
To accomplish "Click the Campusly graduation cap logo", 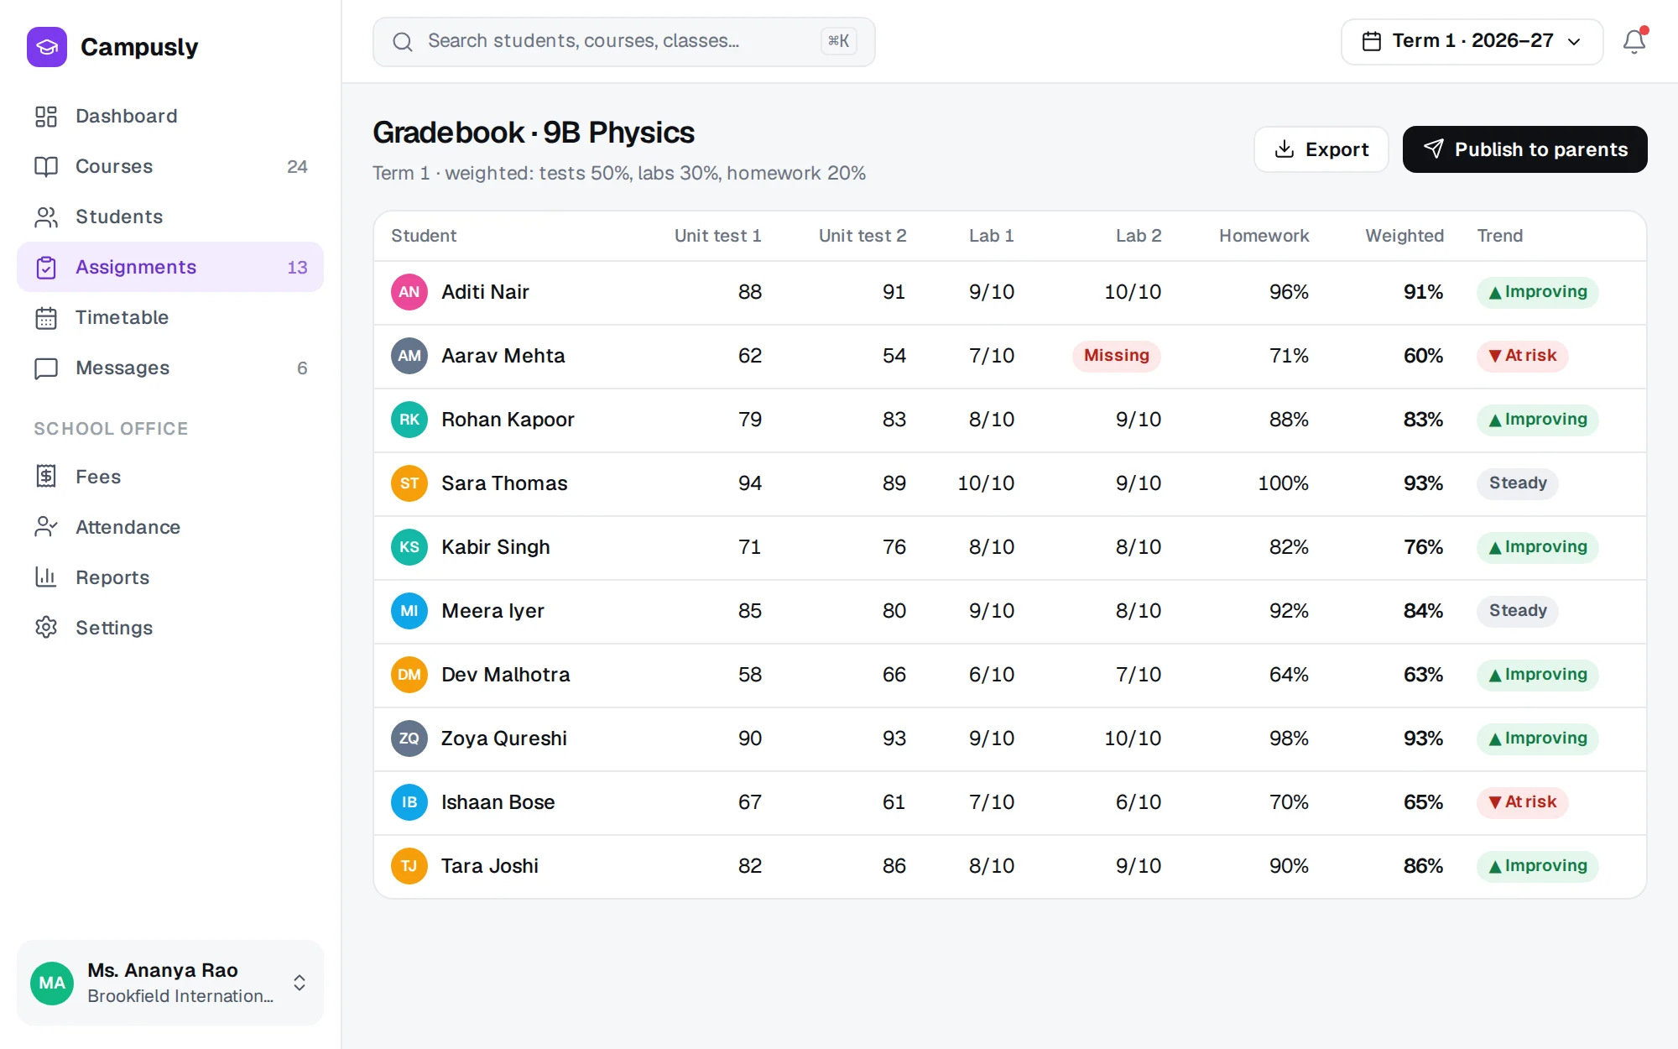I will click(47, 47).
